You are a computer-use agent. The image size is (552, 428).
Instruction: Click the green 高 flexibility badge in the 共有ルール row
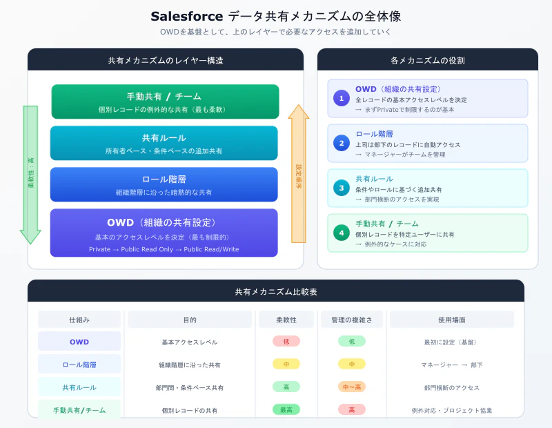(286, 387)
